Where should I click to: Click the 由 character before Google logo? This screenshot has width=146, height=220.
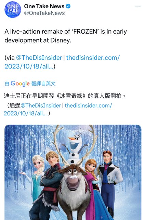click(7, 84)
